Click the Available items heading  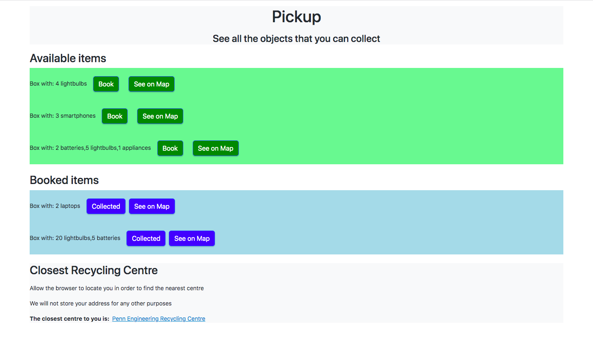click(68, 58)
